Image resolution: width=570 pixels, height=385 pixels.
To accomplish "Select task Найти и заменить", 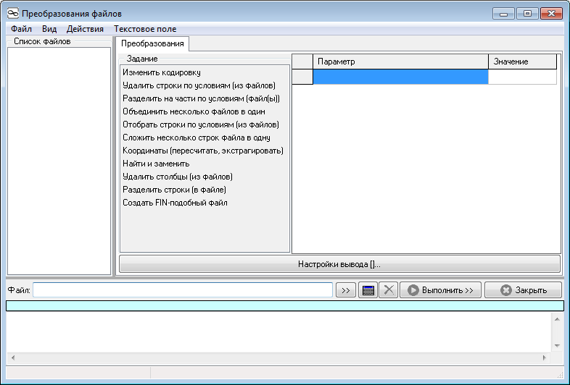I will click(156, 164).
